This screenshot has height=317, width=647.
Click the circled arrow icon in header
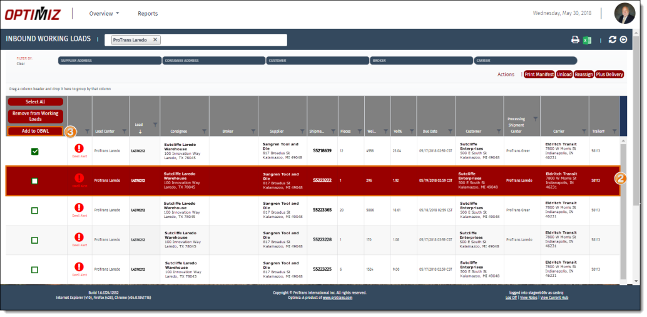[x=623, y=40]
